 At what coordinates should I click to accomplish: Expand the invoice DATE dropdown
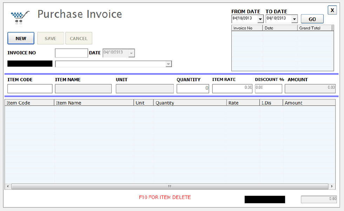click(x=131, y=53)
